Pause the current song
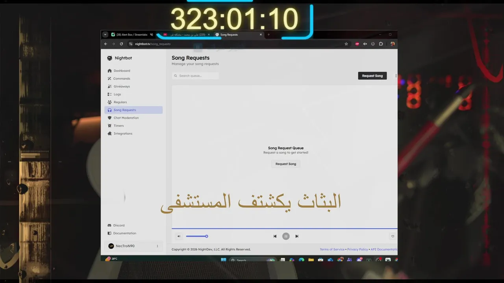This screenshot has height=283, width=504. (286, 236)
